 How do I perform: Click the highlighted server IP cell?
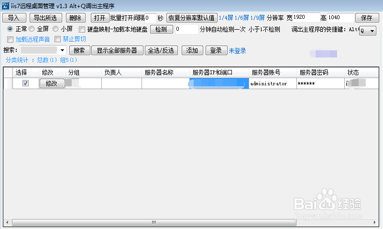[219, 83]
